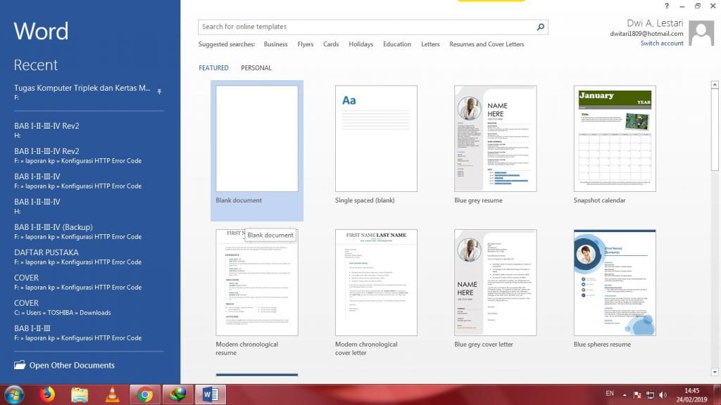Launch Firefox from the taskbar
Image resolution: width=721 pixels, height=405 pixels.
[48, 394]
